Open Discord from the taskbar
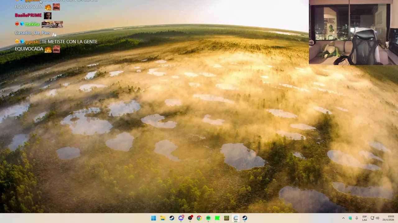The height and width of the screenshot is (223, 398). point(181,218)
